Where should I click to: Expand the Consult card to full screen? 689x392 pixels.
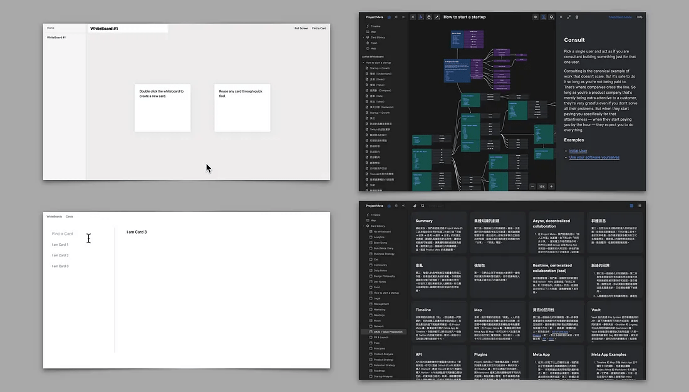[x=569, y=17]
